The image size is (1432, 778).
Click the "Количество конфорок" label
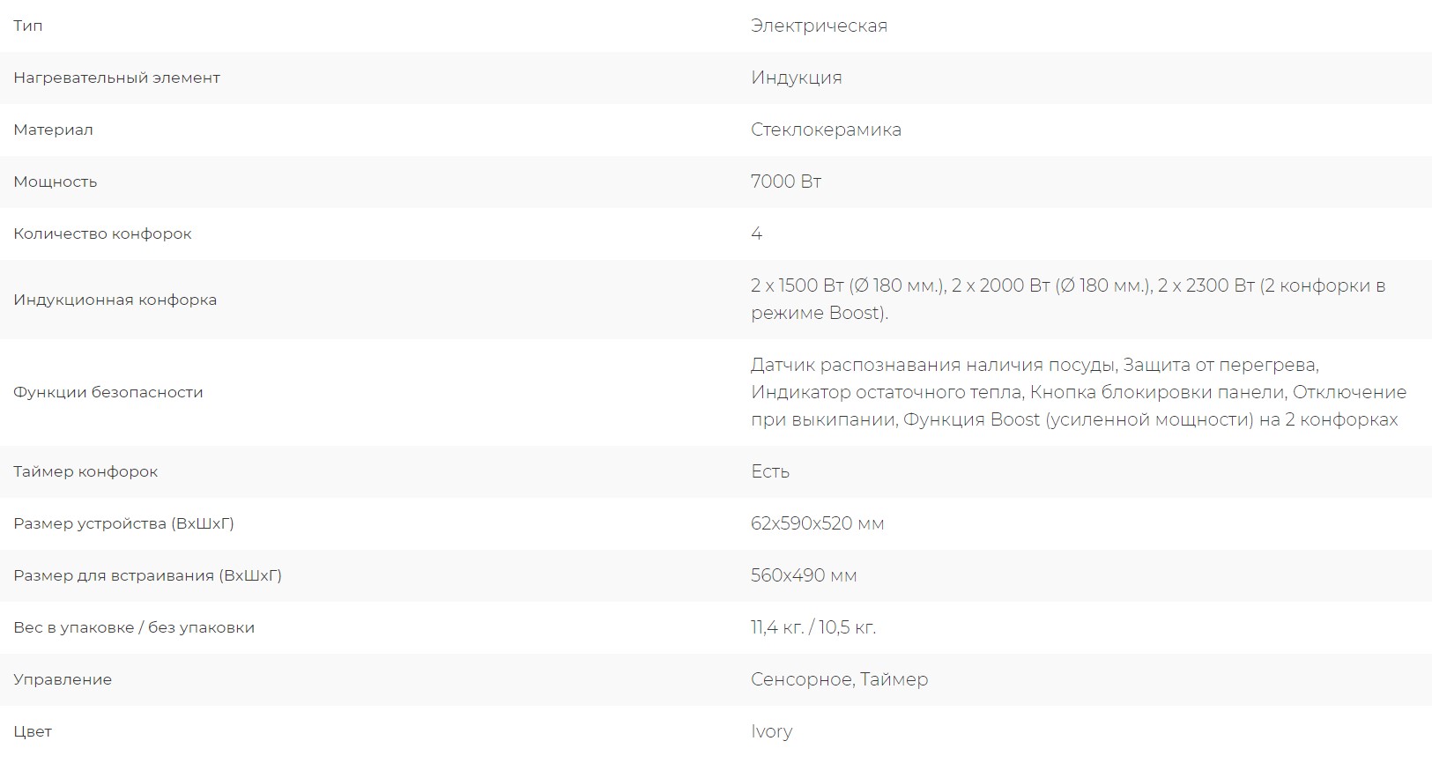coord(102,233)
